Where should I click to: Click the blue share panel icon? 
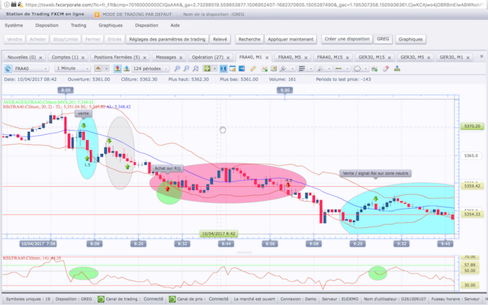click(x=242, y=69)
